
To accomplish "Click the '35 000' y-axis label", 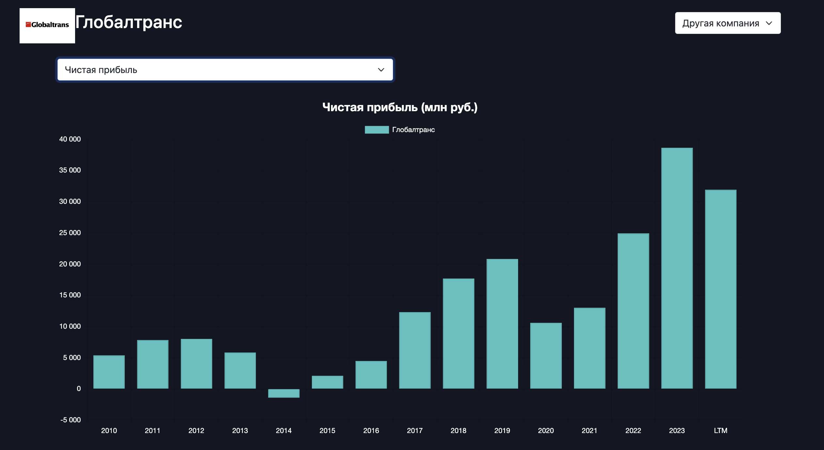I will point(70,170).
